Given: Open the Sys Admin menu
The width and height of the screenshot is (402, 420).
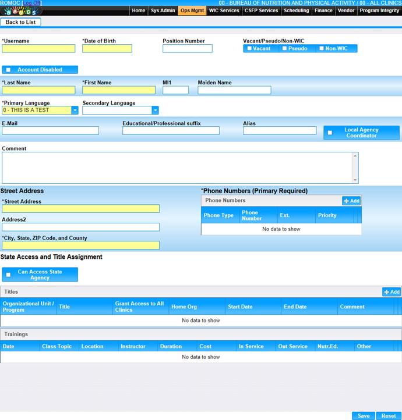Looking at the screenshot, I should point(163,10).
